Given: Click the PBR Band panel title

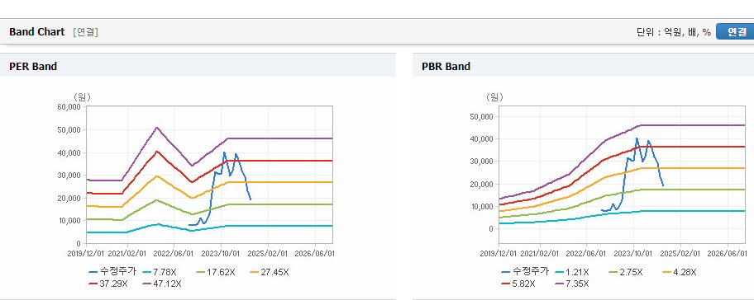Looking at the screenshot, I should tap(446, 67).
